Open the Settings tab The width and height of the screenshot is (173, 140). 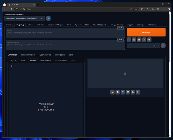point(140,25)
